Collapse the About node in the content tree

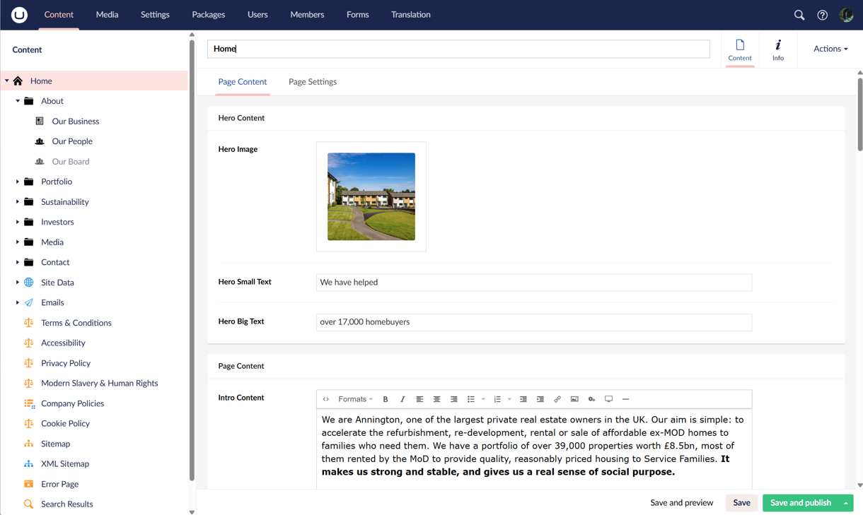tap(18, 100)
